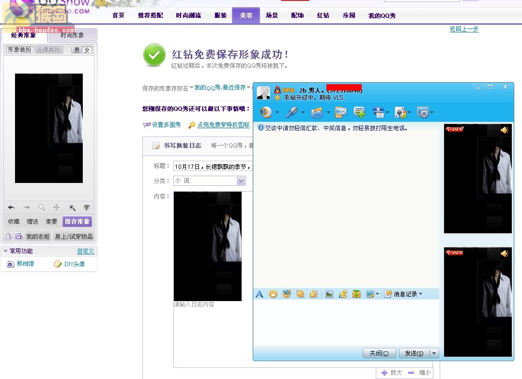Click the person silhouette icon beside 我的衣柜
This screenshot has width=522, height=379.
(8, 236)
